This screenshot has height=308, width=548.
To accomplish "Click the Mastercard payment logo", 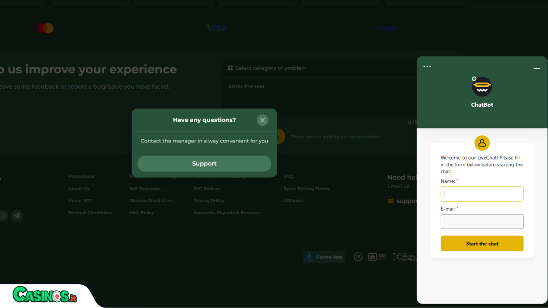I will point(45,28).
